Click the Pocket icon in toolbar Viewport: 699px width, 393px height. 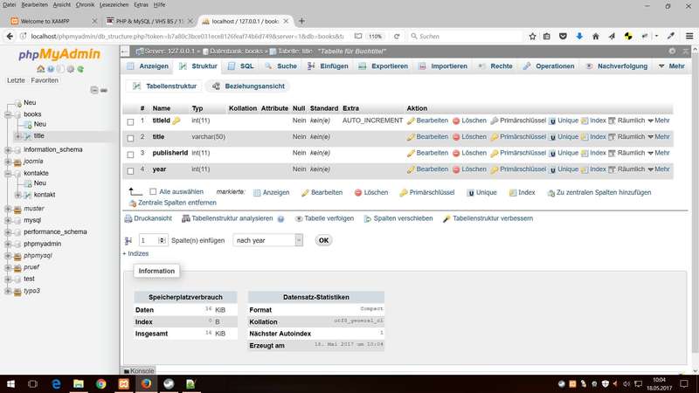(563, 36)
